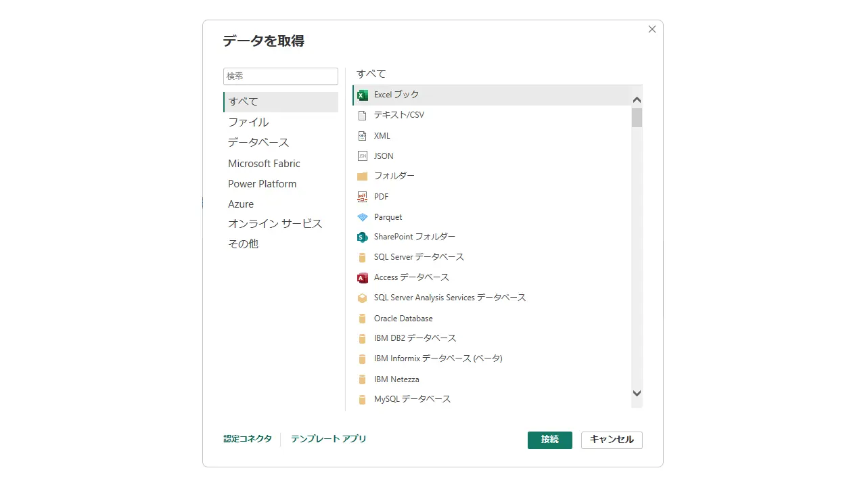
Task: Pick the XML source icon
Action: pos(363,136)
